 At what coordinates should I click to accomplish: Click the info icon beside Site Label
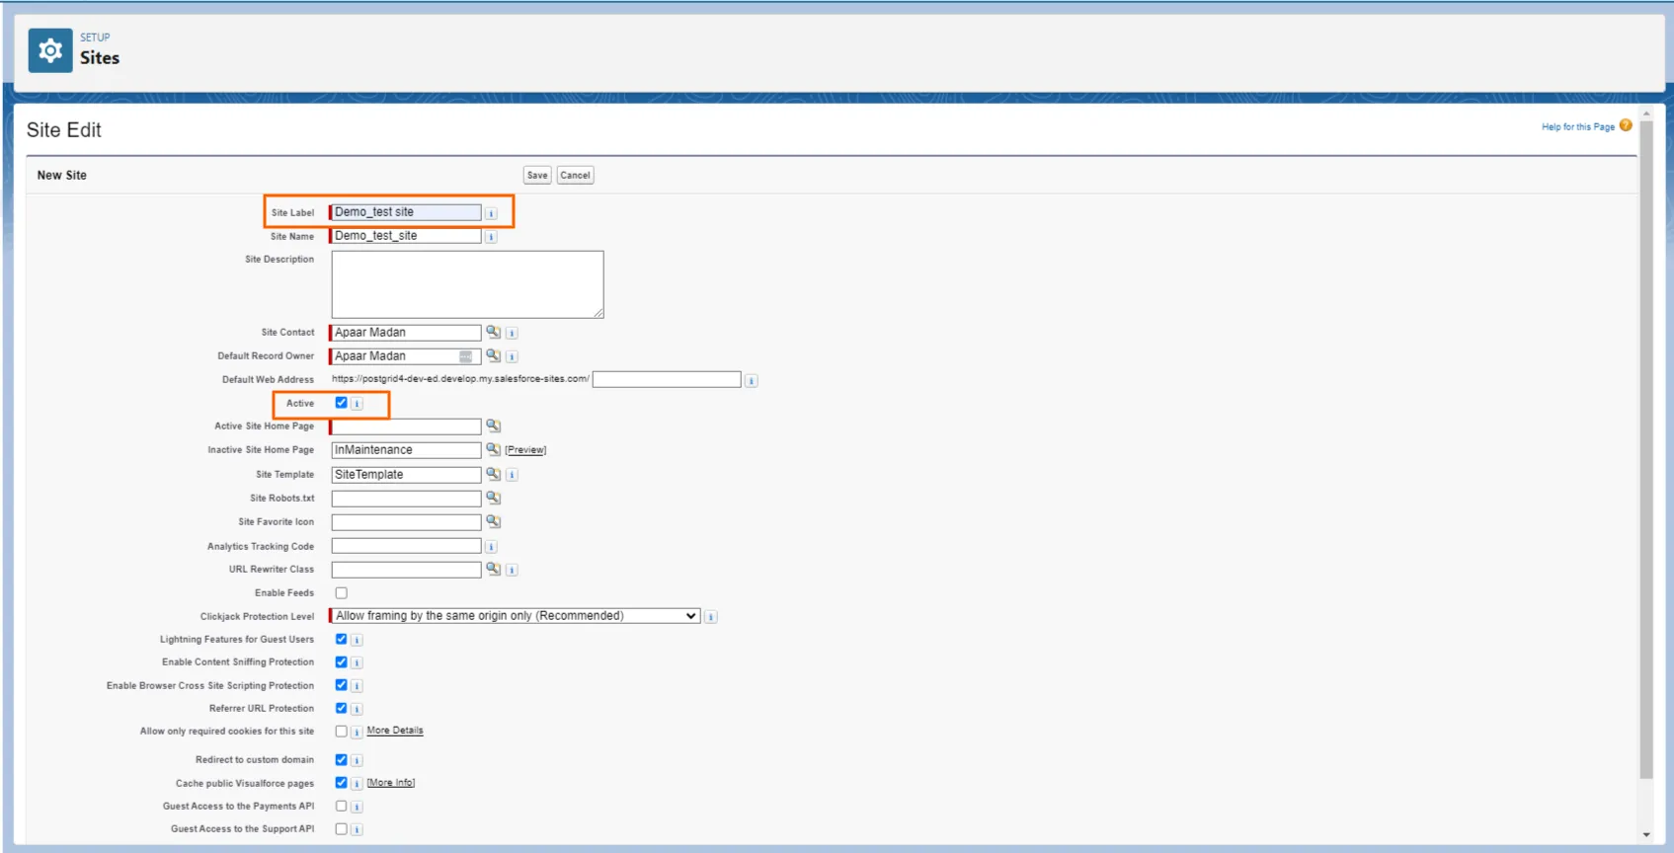[x=491, y=213]
